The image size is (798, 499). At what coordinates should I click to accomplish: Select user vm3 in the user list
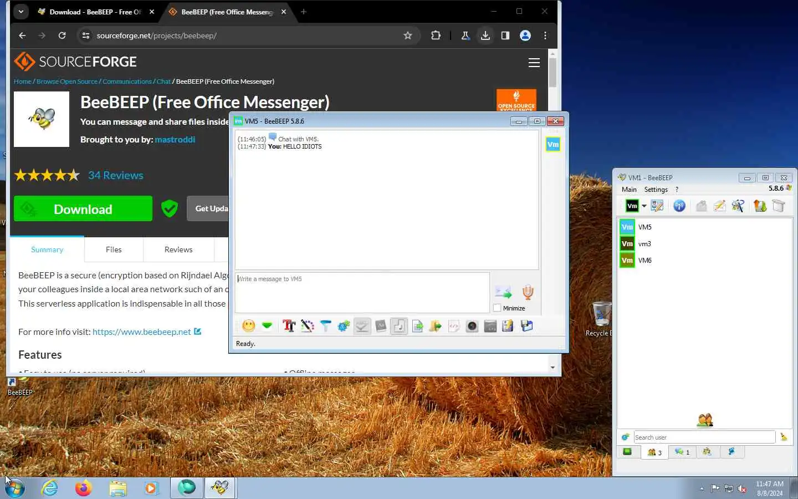pyautogui.click(x=705, y=243)
